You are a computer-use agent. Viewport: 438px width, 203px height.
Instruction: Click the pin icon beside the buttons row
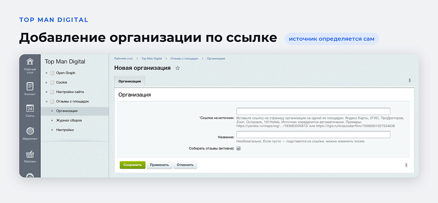(x=406, y=165)
